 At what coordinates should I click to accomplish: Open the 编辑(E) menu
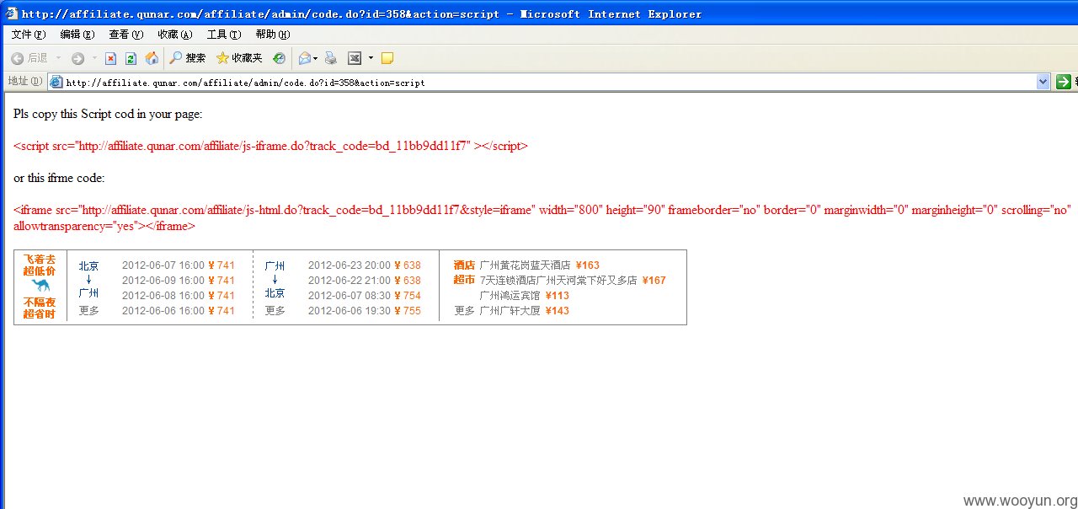pyautogui.click(x=77, y=35)
